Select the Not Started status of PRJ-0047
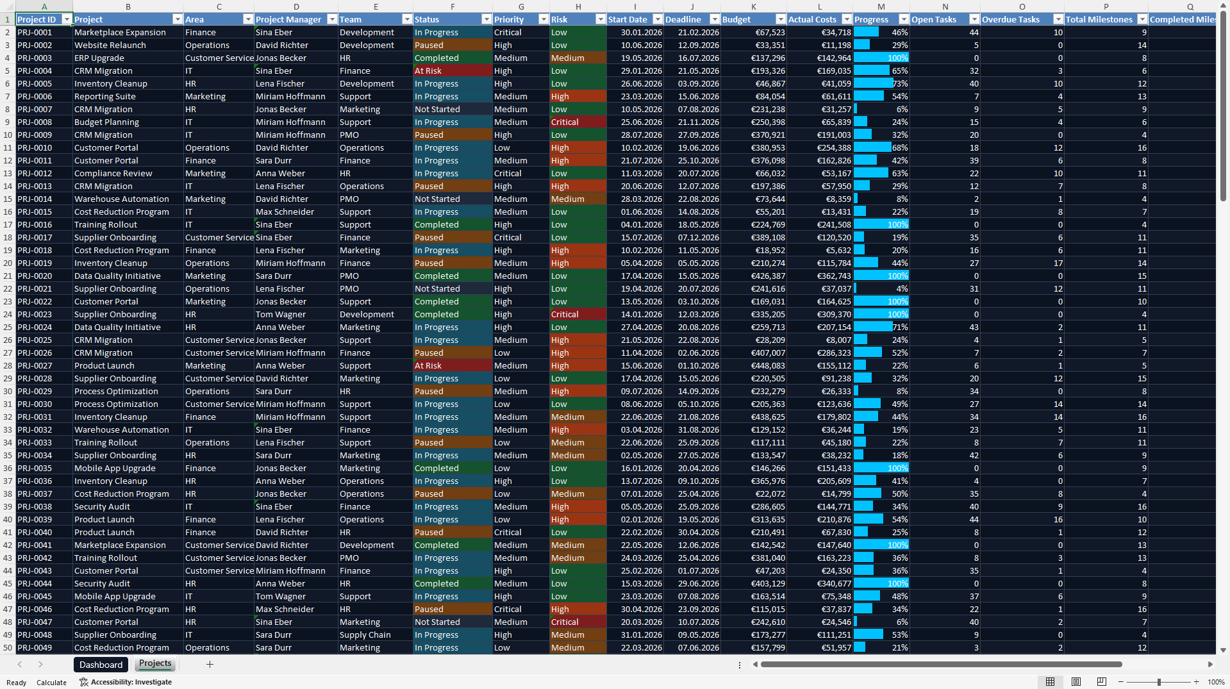 tap(453, 622)
